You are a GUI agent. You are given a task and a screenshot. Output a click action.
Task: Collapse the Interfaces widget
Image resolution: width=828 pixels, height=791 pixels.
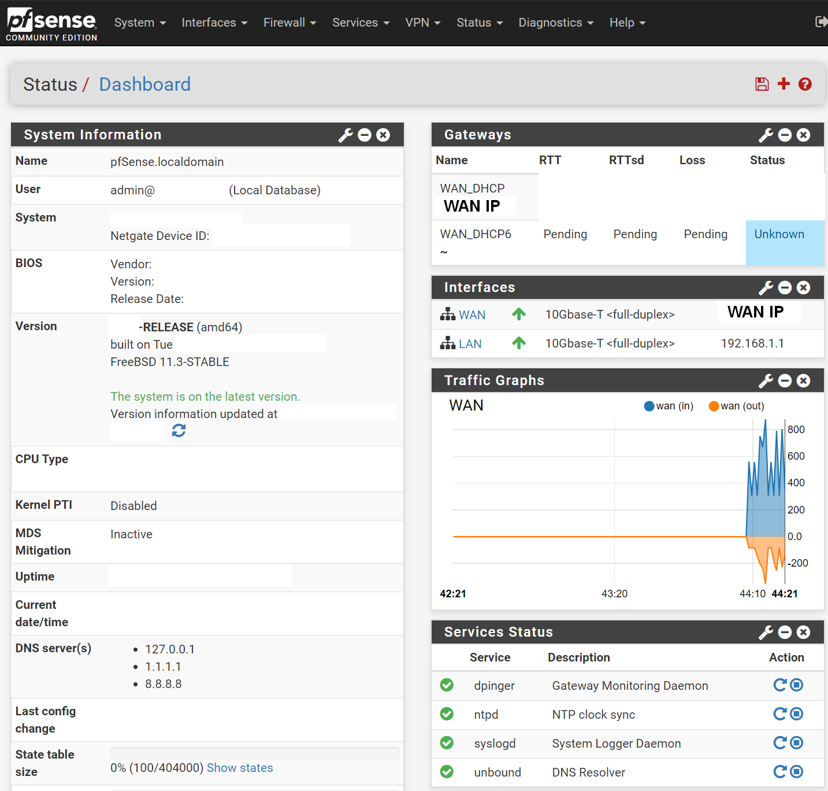pos(785,288)
